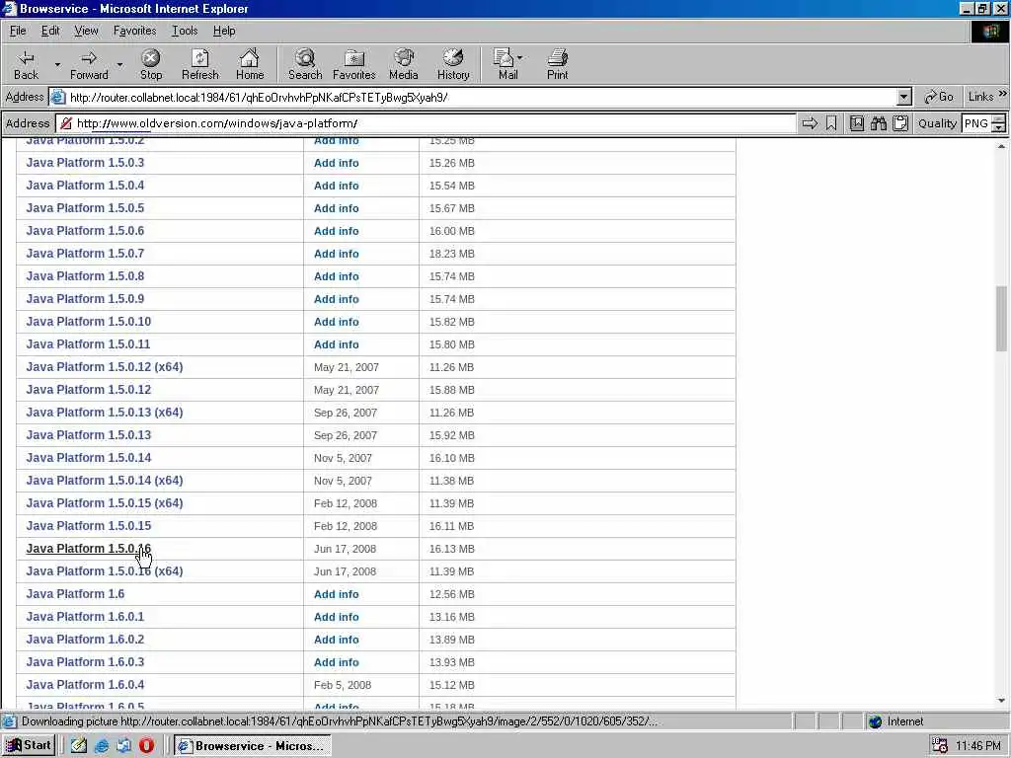Click Add info for Java Platform 1.5.0.7
The width and height of the screenshot is (1011, 758).
[336, 254]
